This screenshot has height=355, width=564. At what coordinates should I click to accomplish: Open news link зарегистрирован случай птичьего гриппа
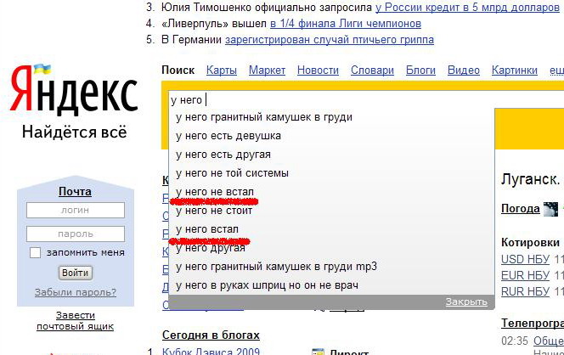click(x=330, y=40)
